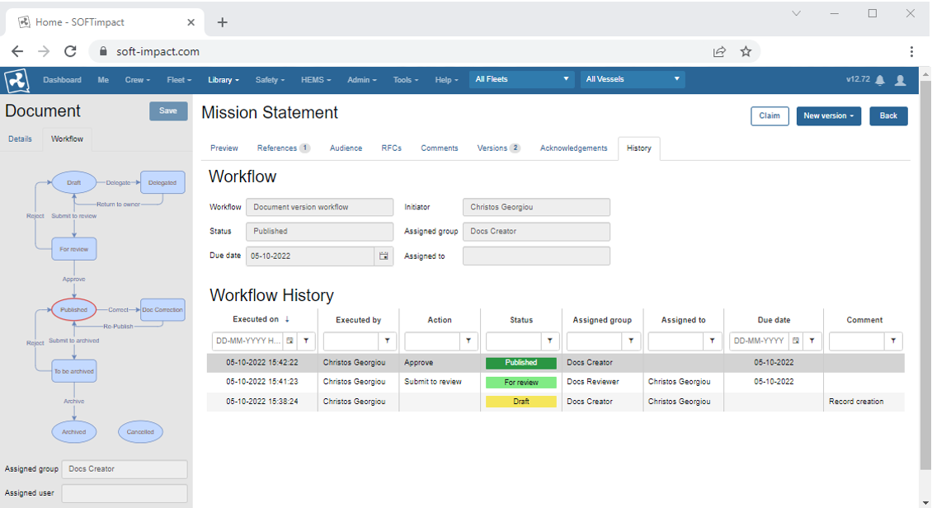Screen dimensions: 932x508
Task: Go to Dashboard in the top navigation
Action: tap(63, 80)
